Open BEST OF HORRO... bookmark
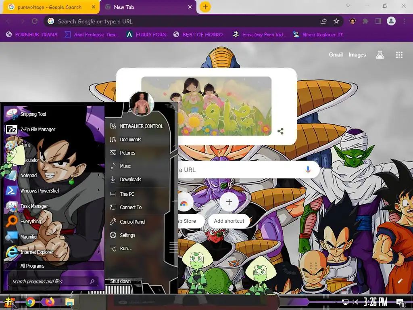Screen dimensions: 413x310 (x=200, y=35)
